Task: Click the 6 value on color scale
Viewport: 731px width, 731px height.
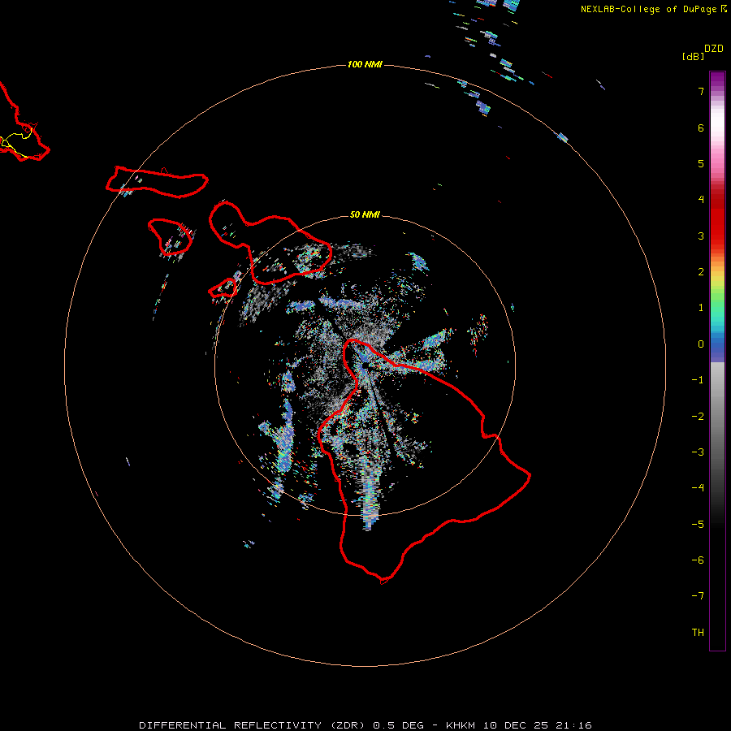Action: pyautogui.click(x=701, y=128)
